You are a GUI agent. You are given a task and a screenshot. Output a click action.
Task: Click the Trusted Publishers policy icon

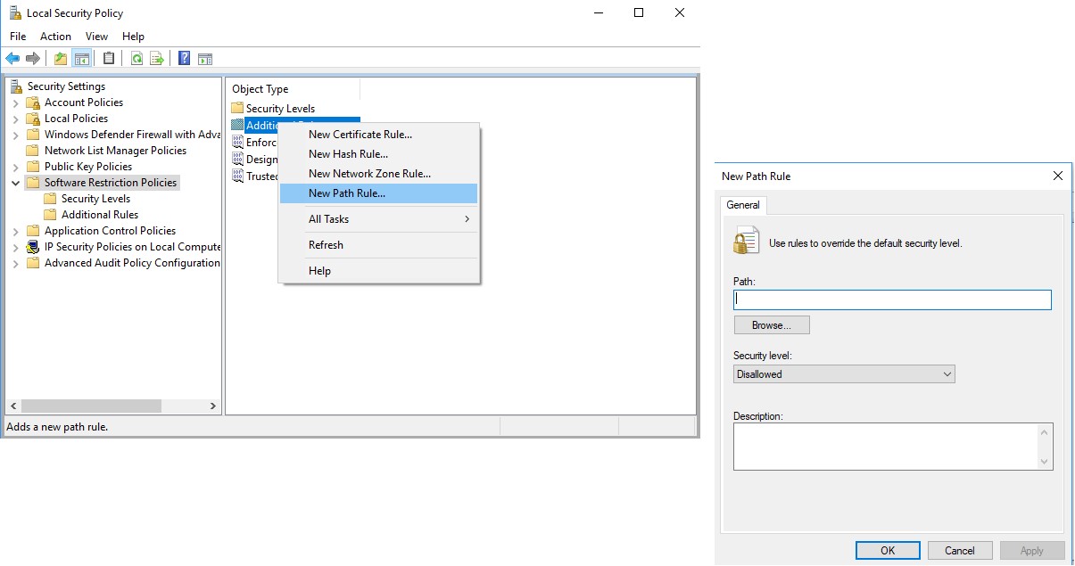(x=237, y=176)
